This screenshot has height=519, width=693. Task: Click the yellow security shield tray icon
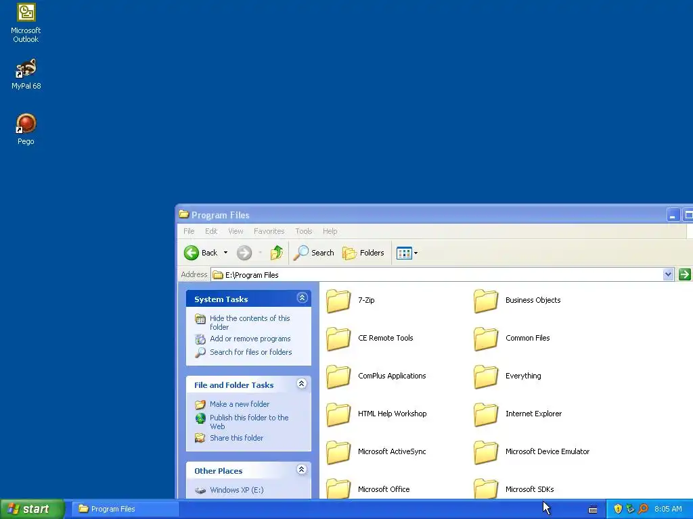(x=618, y=509)
